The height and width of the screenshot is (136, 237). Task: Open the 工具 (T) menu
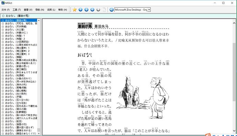(16, 10)
